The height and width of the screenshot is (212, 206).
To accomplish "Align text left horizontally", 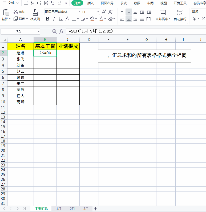I will pyautogui.click(x=122, y=19).
